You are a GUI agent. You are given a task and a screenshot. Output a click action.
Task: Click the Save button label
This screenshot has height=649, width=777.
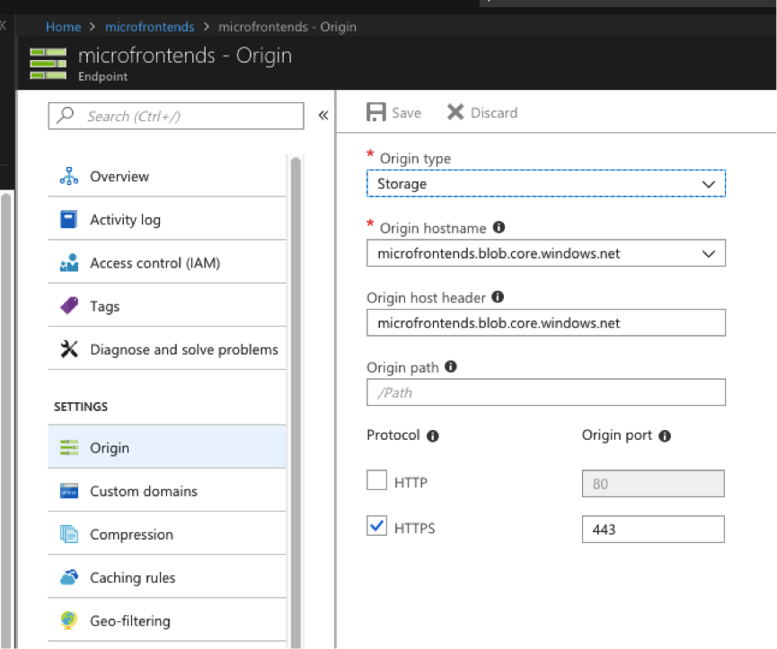tap(406, 112)
